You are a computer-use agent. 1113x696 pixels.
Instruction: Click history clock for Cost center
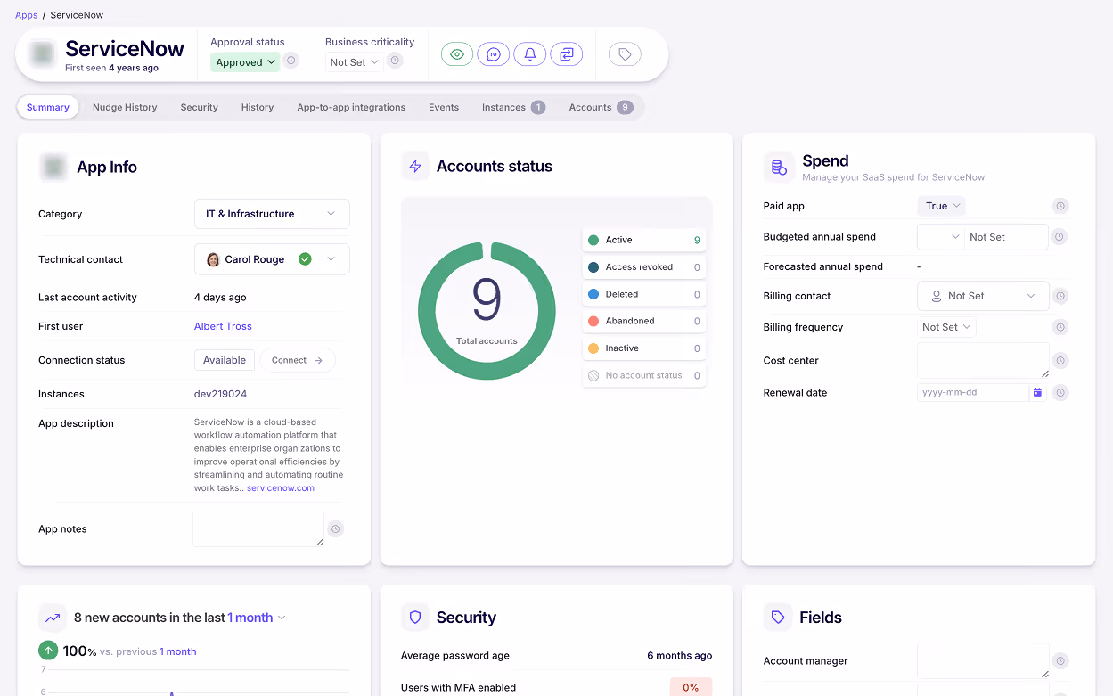pyautogui.click(x=1060, y=361)
